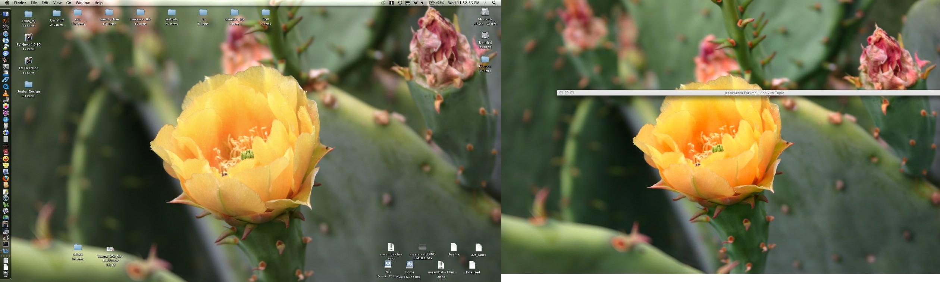Screen dimensions: 940x282
Task: Click the Time Machine menu bar icon
Action: click(x=399, y=3)
